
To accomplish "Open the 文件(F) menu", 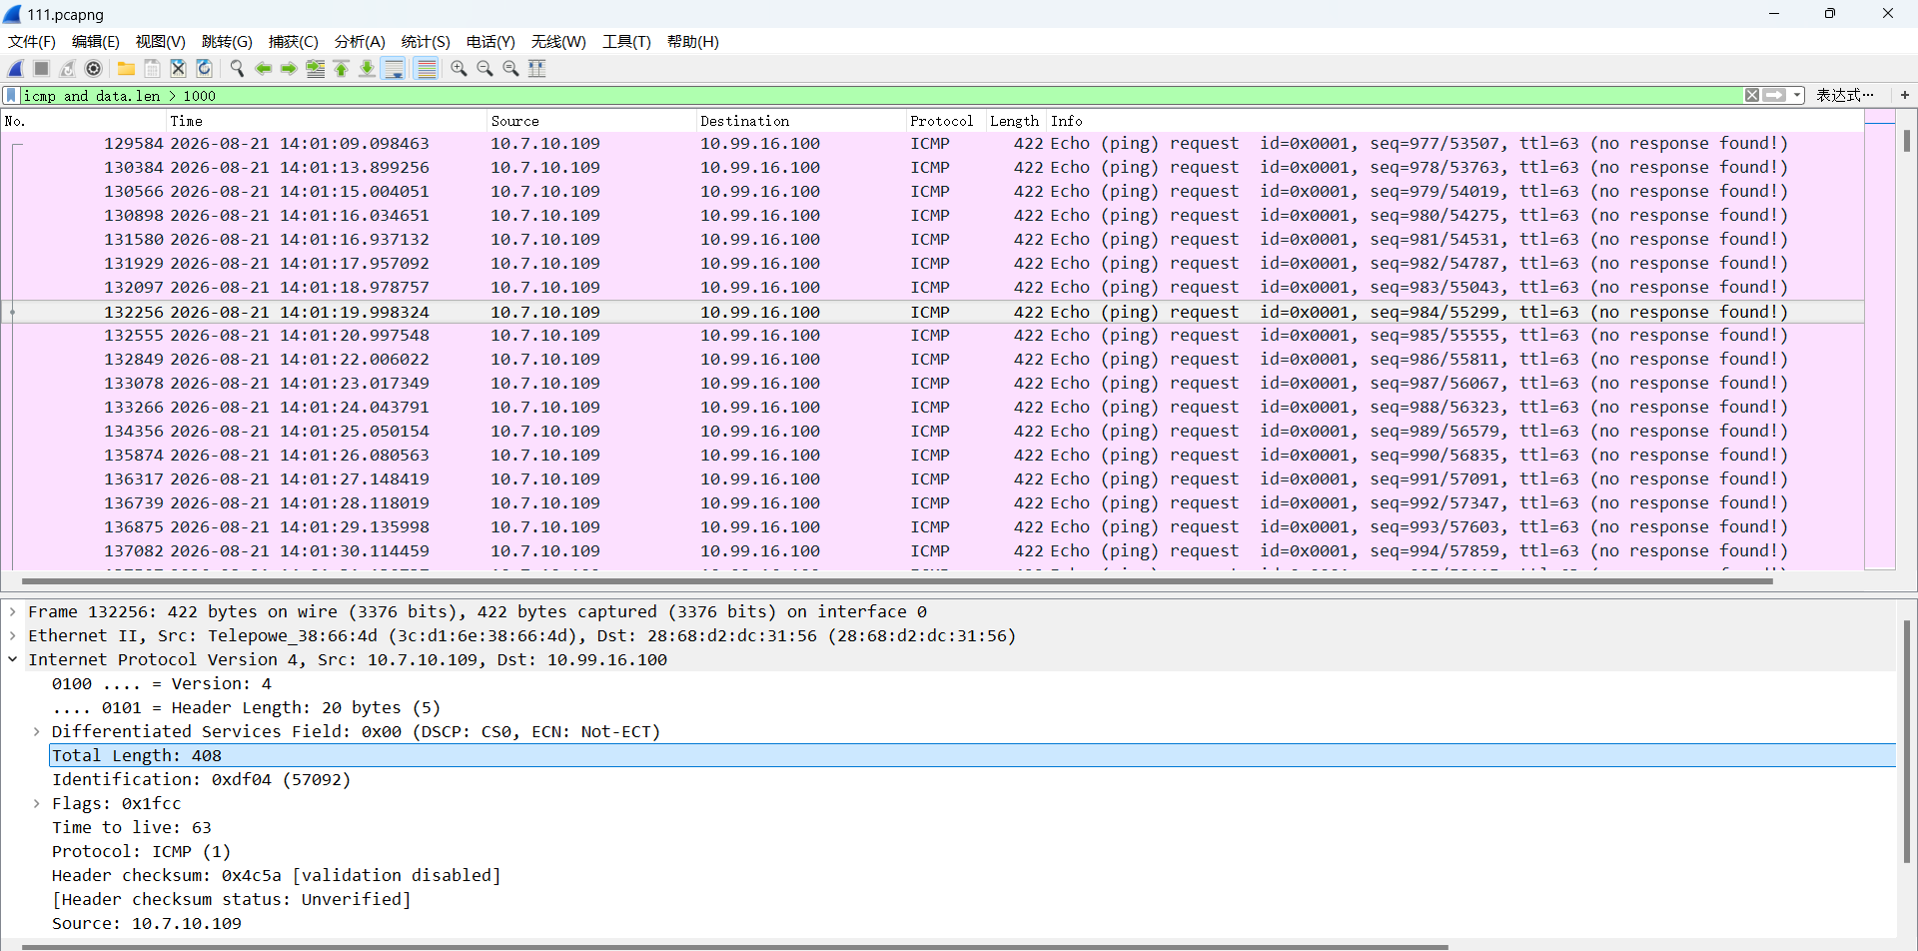I will 32,41.
